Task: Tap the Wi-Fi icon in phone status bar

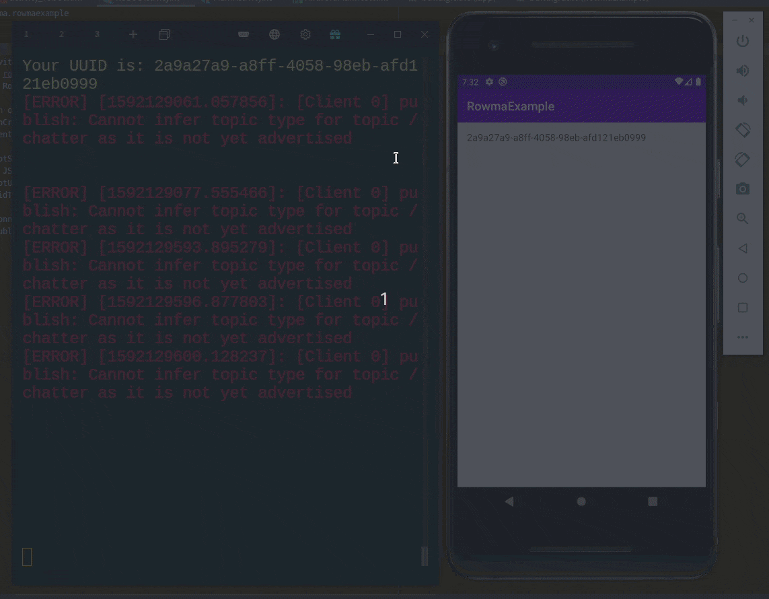Action: 679,81
